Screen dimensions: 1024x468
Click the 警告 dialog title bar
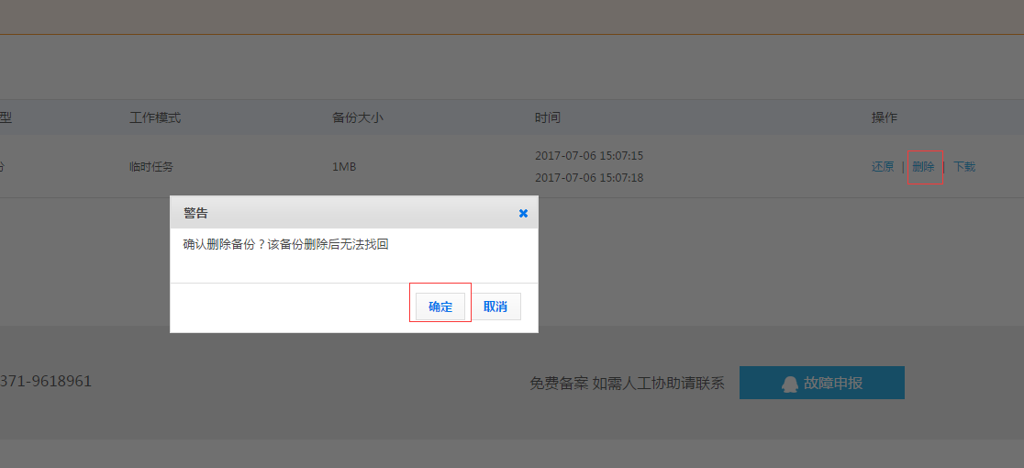pos(349,213)
